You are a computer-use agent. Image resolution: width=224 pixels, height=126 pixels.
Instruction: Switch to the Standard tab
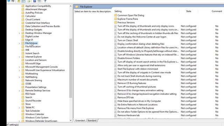[x=92, y=120]
